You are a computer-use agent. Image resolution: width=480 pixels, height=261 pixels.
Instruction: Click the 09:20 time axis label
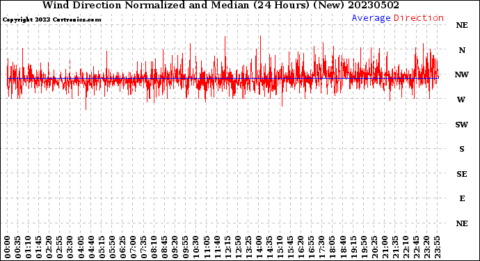pyautogui.click(x=175, y=247)
